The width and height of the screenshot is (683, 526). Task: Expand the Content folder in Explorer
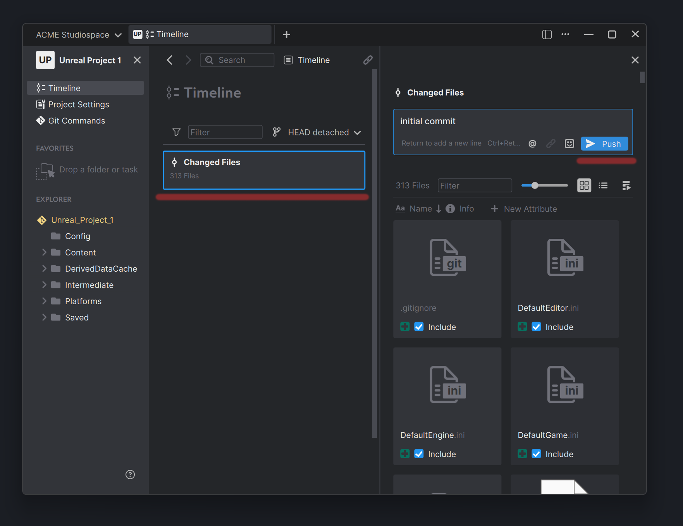tap(44, 252)
